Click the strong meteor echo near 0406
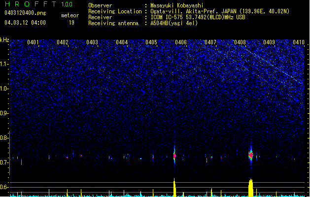Viewport: 310px width, 197px height. [174, 156]
